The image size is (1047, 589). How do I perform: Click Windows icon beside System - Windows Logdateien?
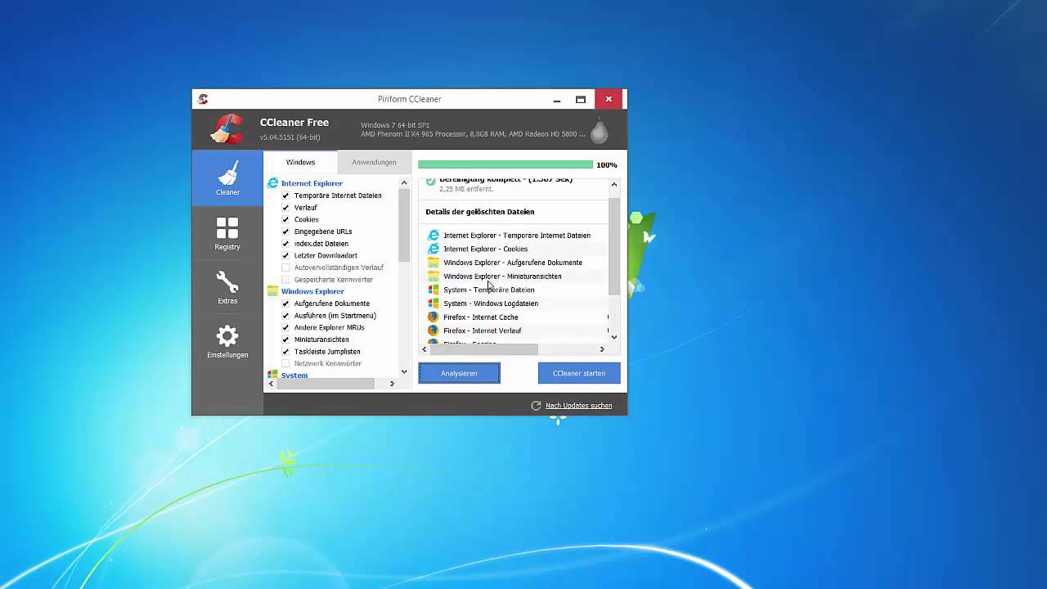pos(434,303)
